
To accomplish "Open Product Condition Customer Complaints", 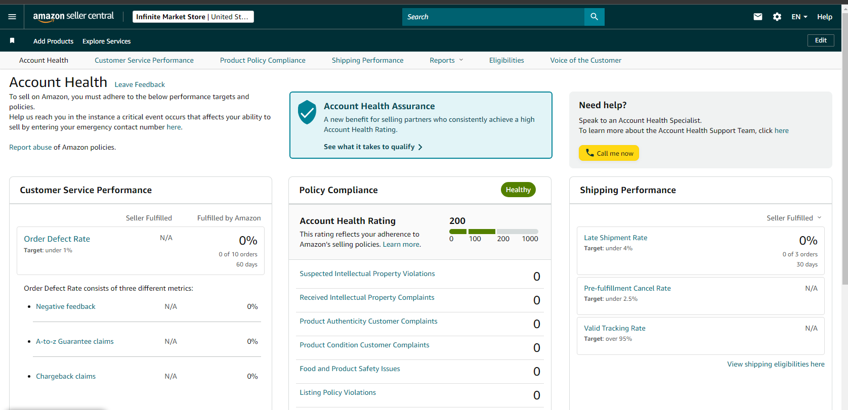I will point(364,345).
